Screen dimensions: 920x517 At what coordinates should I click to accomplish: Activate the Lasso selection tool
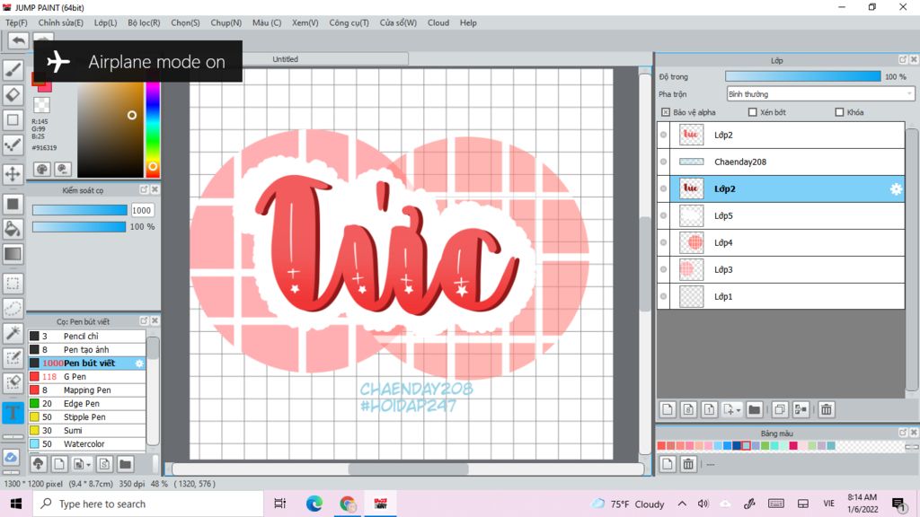(x=13, y=309)
